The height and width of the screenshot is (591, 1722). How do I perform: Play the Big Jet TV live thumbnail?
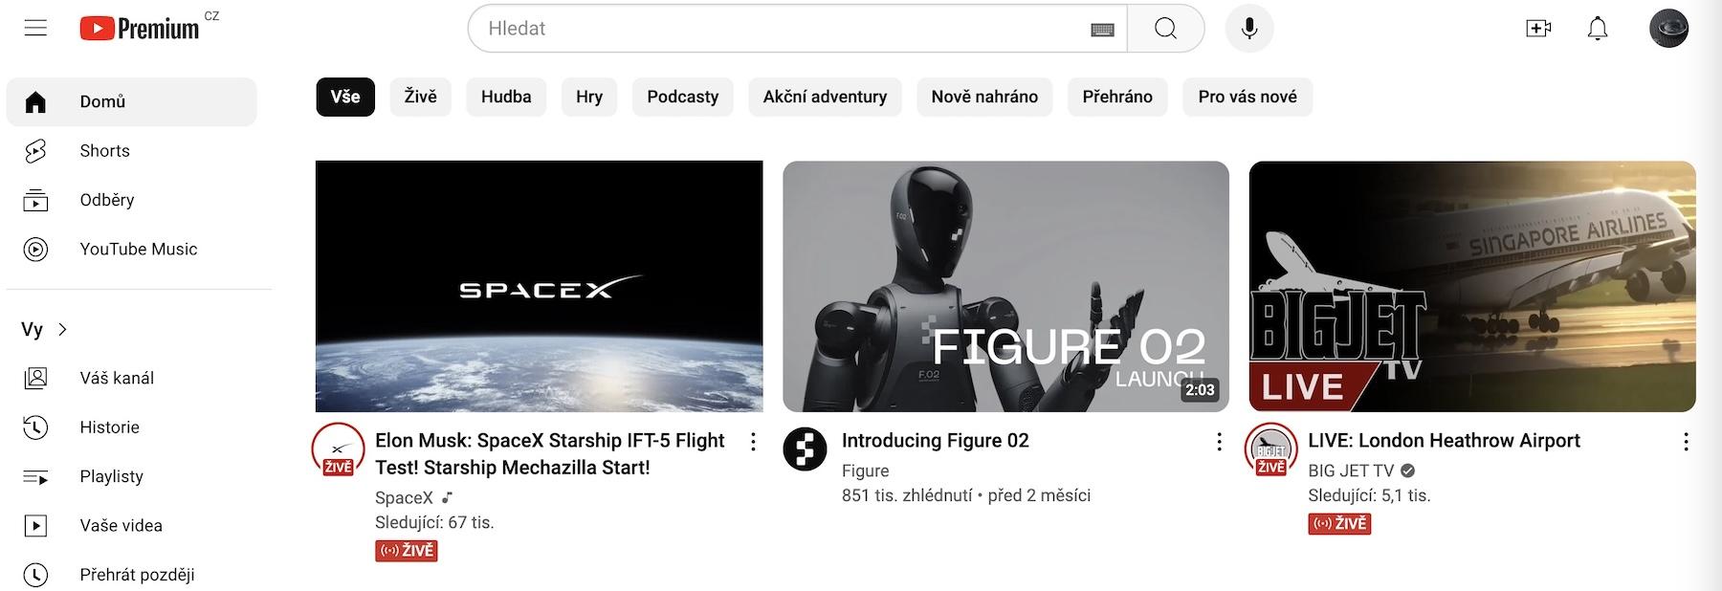click(x=1472, y=286)
